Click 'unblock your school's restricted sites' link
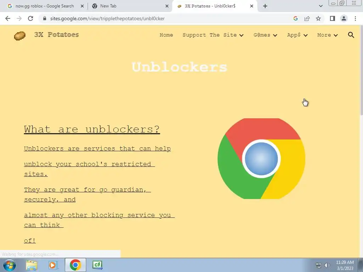 tap(89, 169)
